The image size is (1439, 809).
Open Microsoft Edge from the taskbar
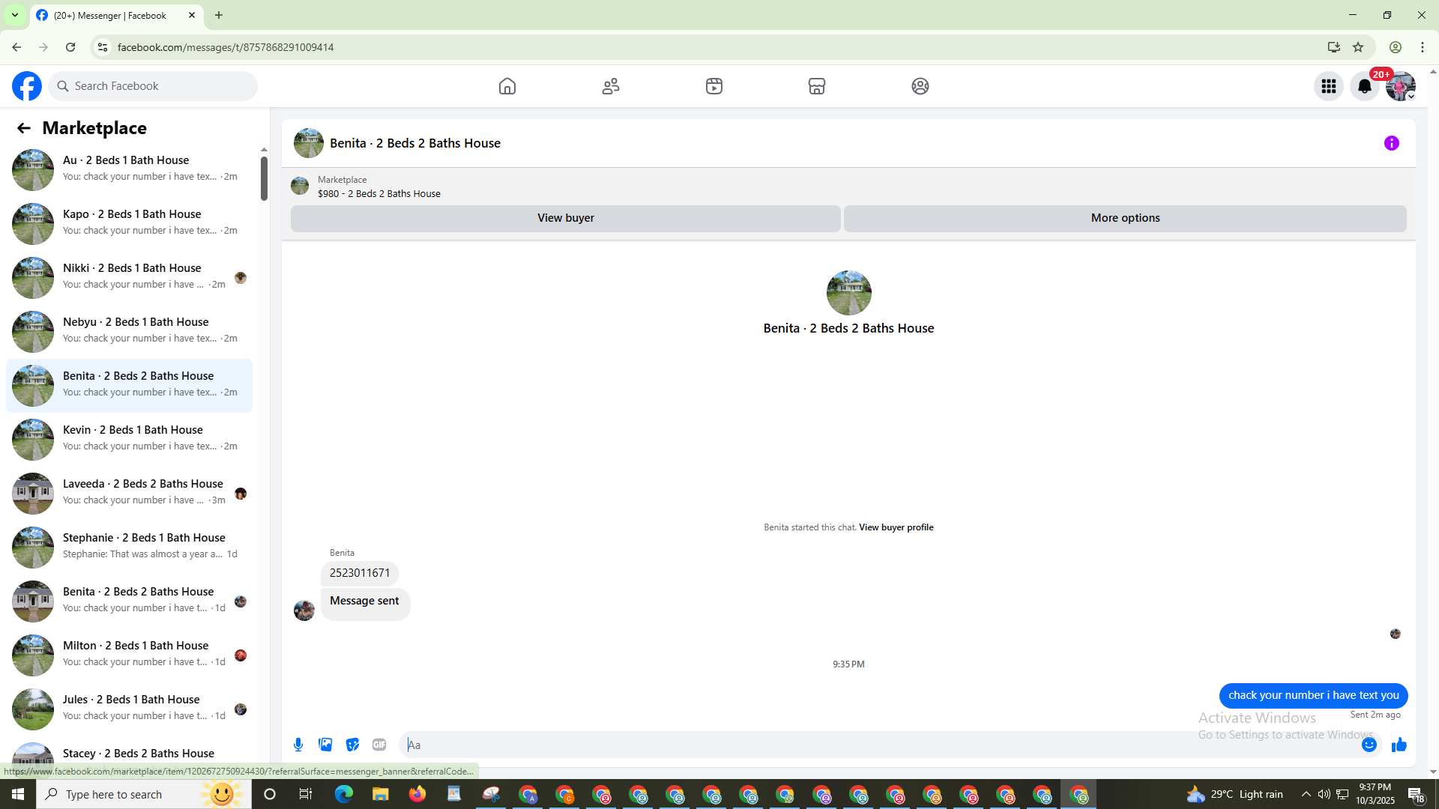(344, 794)
